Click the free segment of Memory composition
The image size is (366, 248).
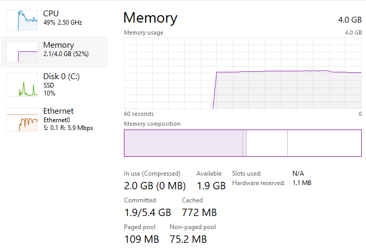point(324,143)
